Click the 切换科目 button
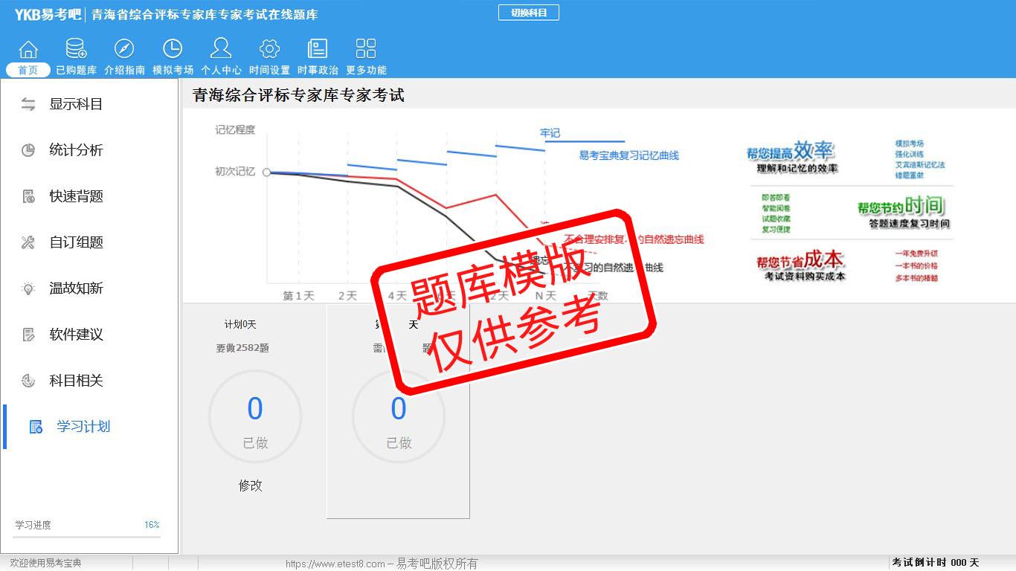 [528, 13]
